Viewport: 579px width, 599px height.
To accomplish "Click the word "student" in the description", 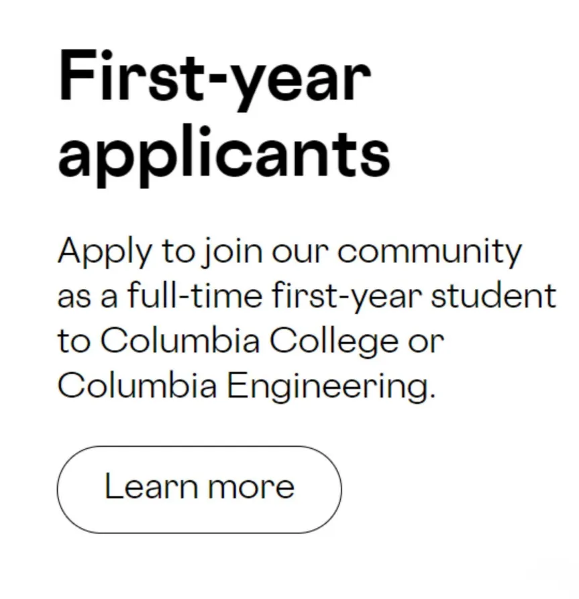I will coord(493,296).
